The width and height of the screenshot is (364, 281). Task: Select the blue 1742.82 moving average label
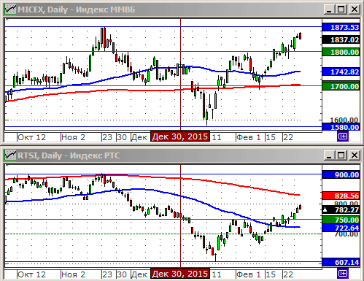(x=341, y=72)
